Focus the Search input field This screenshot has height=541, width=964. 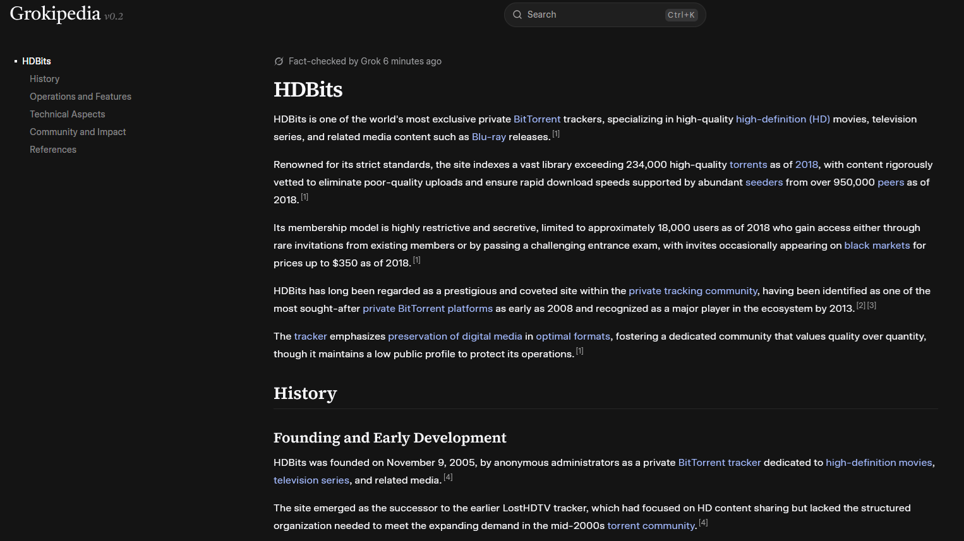(x=605, y=15)
